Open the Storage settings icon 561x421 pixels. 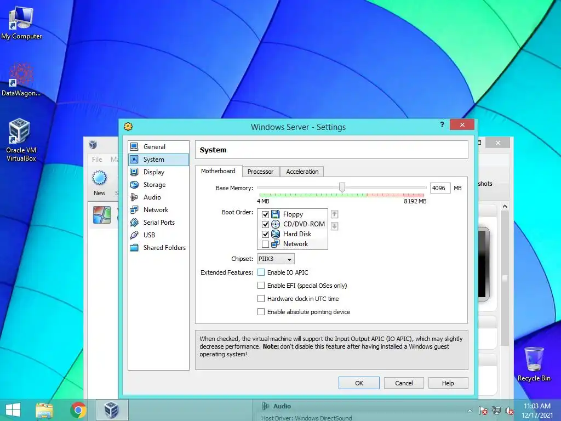point(134,184)
